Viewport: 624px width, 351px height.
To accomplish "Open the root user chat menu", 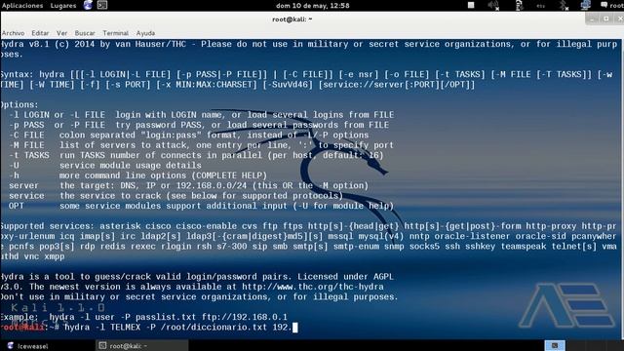I will tap(612, 5).
